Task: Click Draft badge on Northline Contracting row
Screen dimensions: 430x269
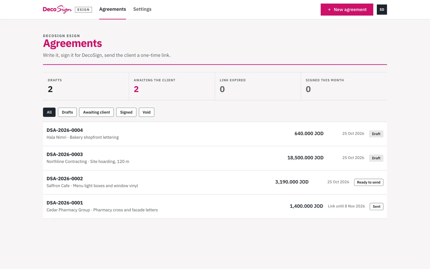Action: (x=376, y=158)
